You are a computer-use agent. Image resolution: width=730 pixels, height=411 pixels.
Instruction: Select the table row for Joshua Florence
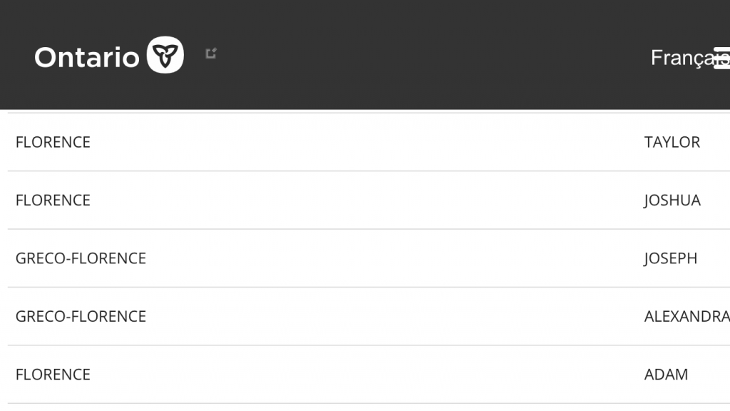(356, 201)
